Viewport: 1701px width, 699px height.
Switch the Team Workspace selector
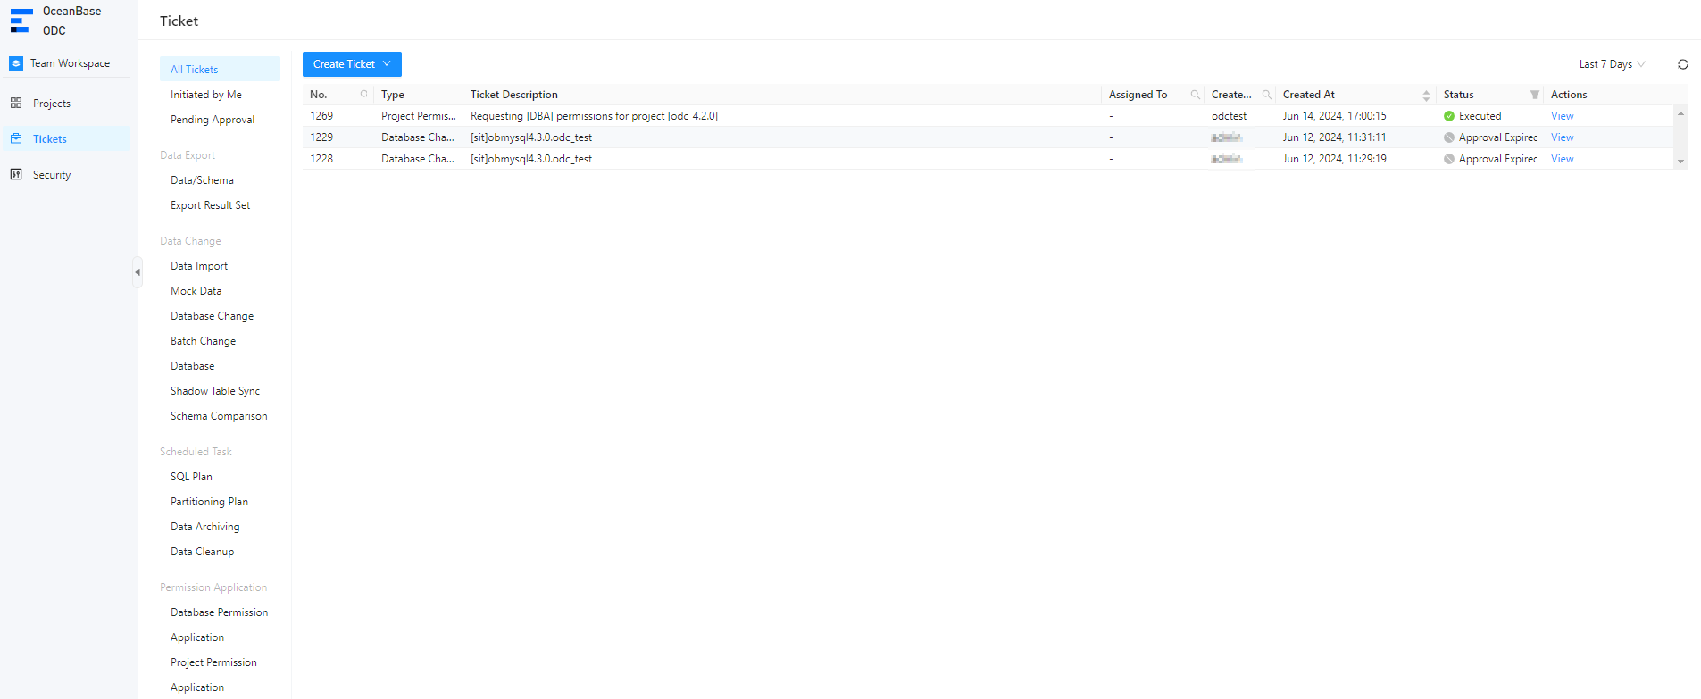[69, 63]
